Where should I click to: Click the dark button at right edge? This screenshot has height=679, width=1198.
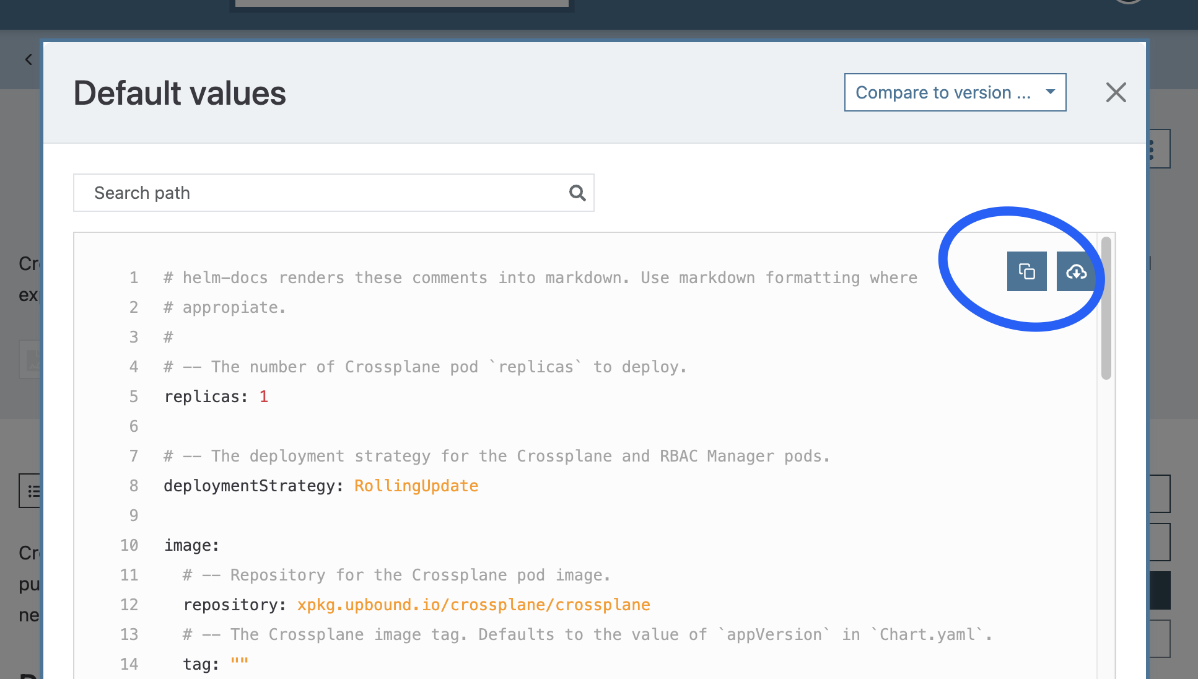(1160, 590)
